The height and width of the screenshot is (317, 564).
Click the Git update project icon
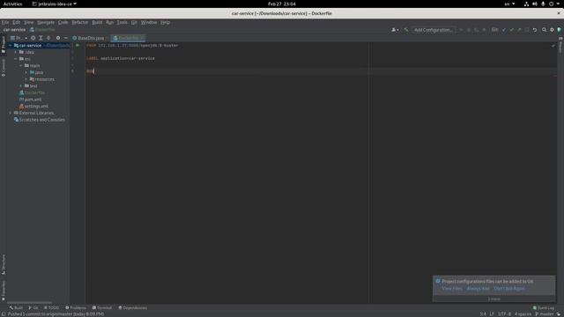click(x=504, y=30)
